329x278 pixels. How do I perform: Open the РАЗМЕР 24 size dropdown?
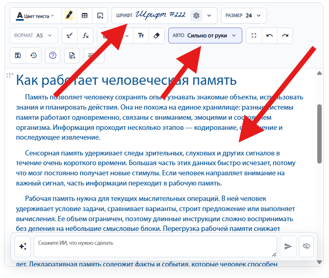pos(244,15)
